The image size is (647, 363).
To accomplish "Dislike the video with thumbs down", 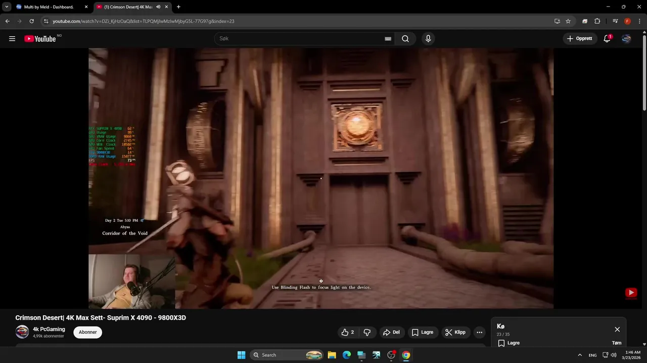I will click(x=367, y=332).
